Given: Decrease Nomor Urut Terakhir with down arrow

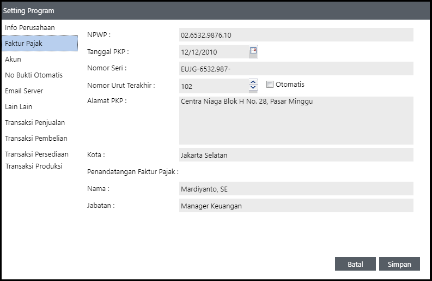Looking at the screenshot, I should point(253,88).
